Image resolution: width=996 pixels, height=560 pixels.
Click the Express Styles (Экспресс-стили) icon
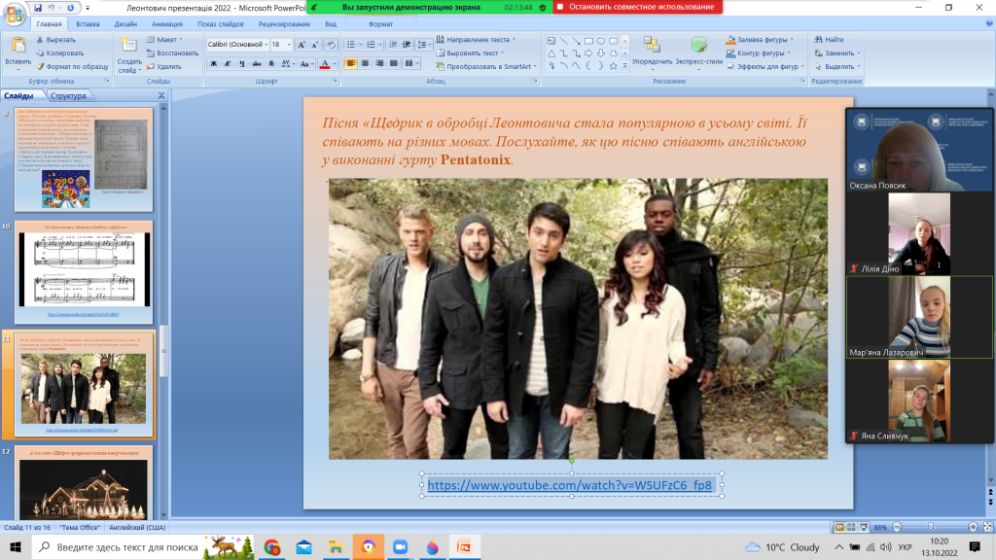click(699, 46)
